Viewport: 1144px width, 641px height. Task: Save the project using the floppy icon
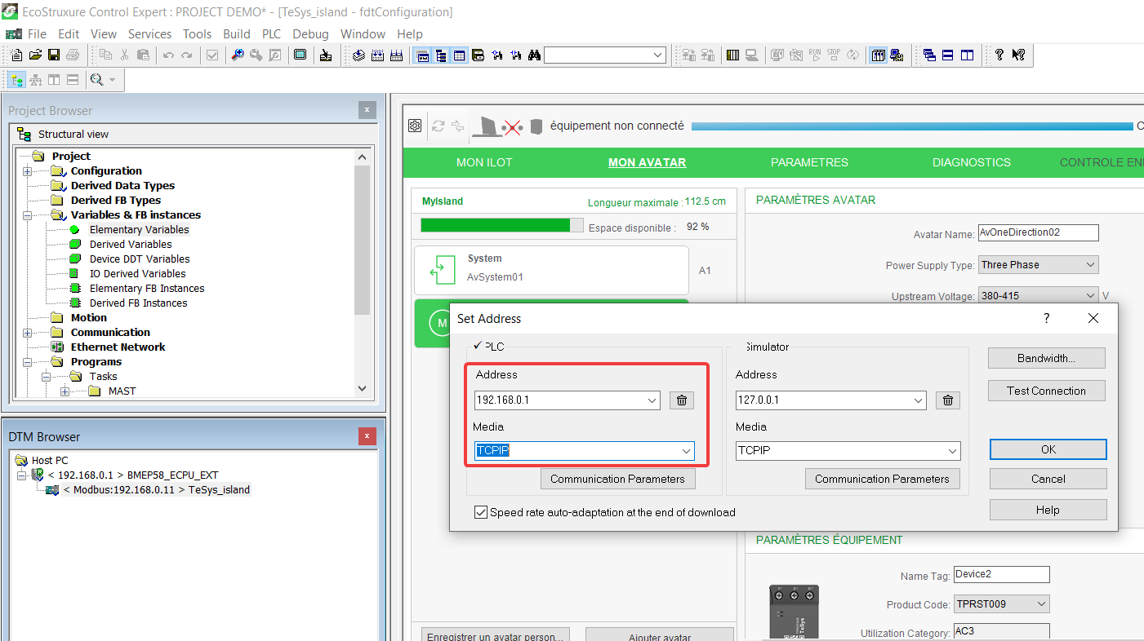coord(54,55)
